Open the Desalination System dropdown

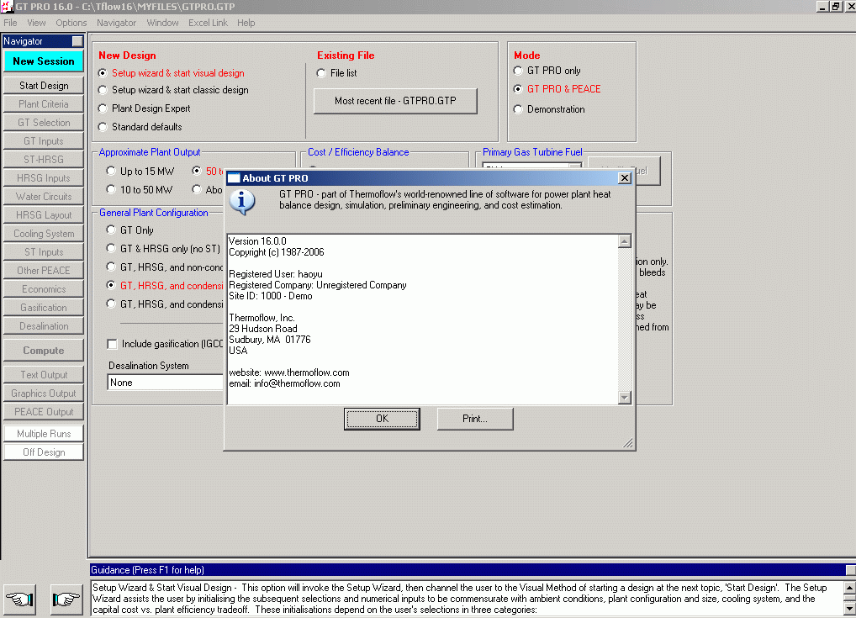tap(166, 383)
